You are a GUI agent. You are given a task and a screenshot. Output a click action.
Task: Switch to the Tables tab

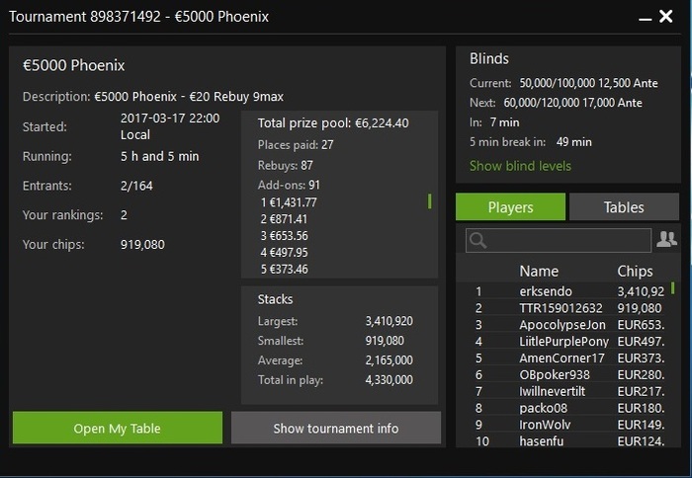pos(624,206)
